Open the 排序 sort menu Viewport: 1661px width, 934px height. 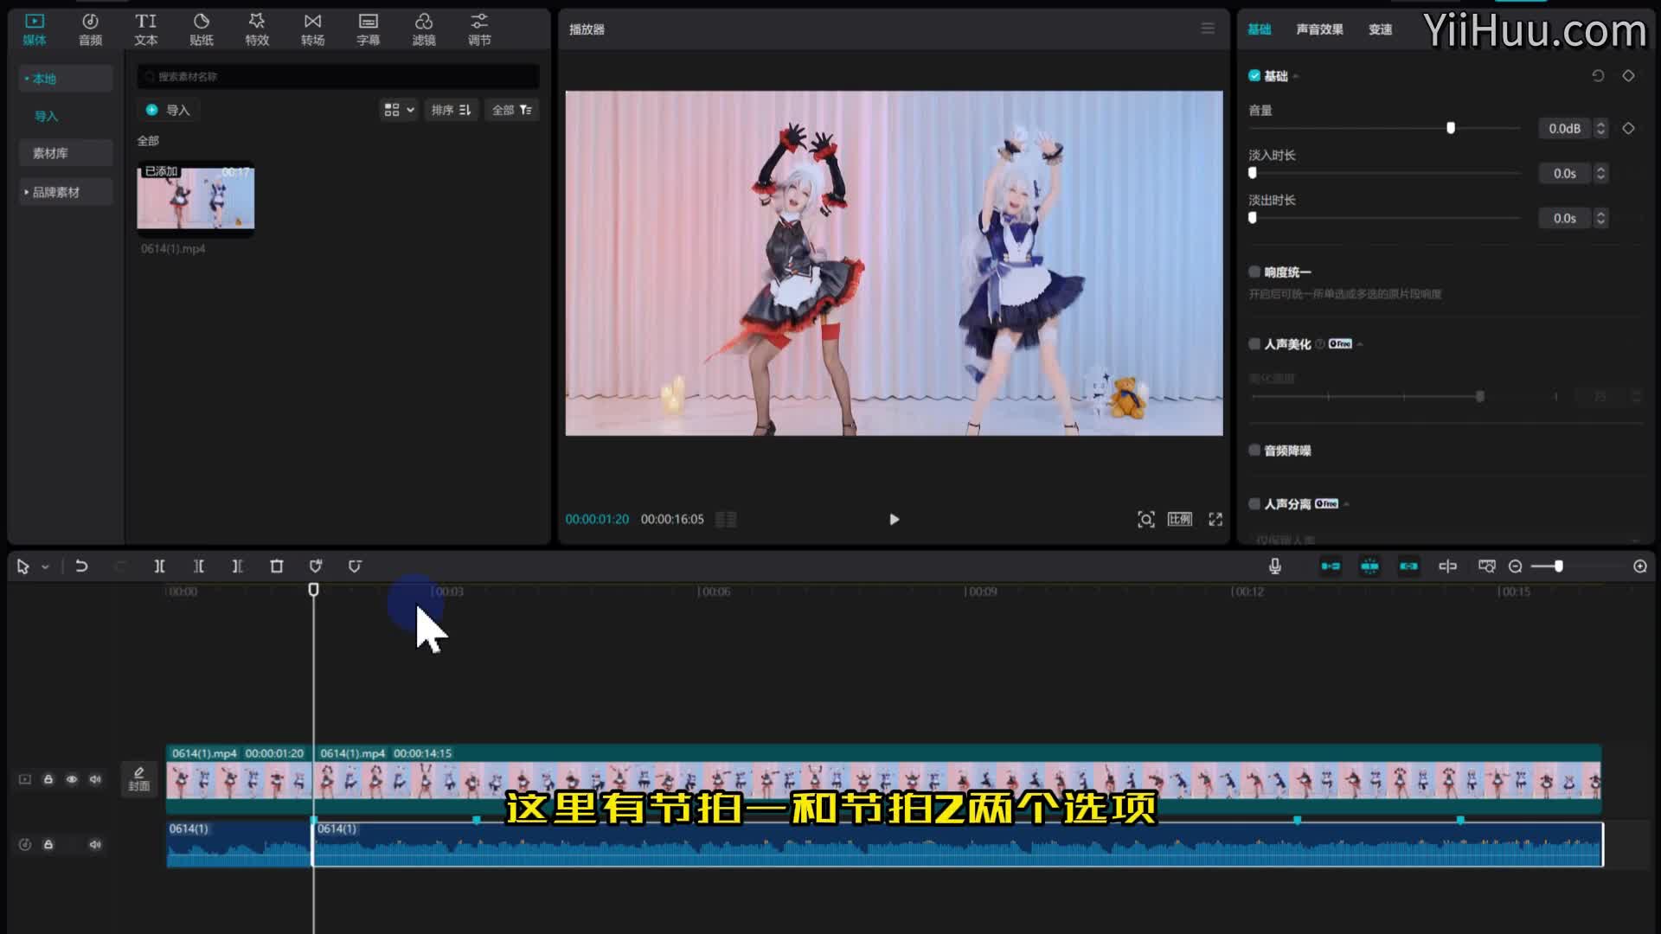451,110
